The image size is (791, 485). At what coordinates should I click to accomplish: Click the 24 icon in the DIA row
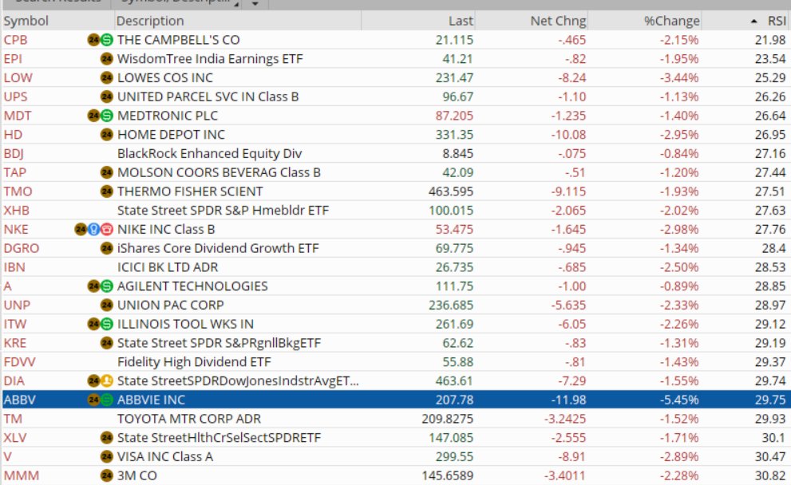pyautogui.click(x=93, y=381)
